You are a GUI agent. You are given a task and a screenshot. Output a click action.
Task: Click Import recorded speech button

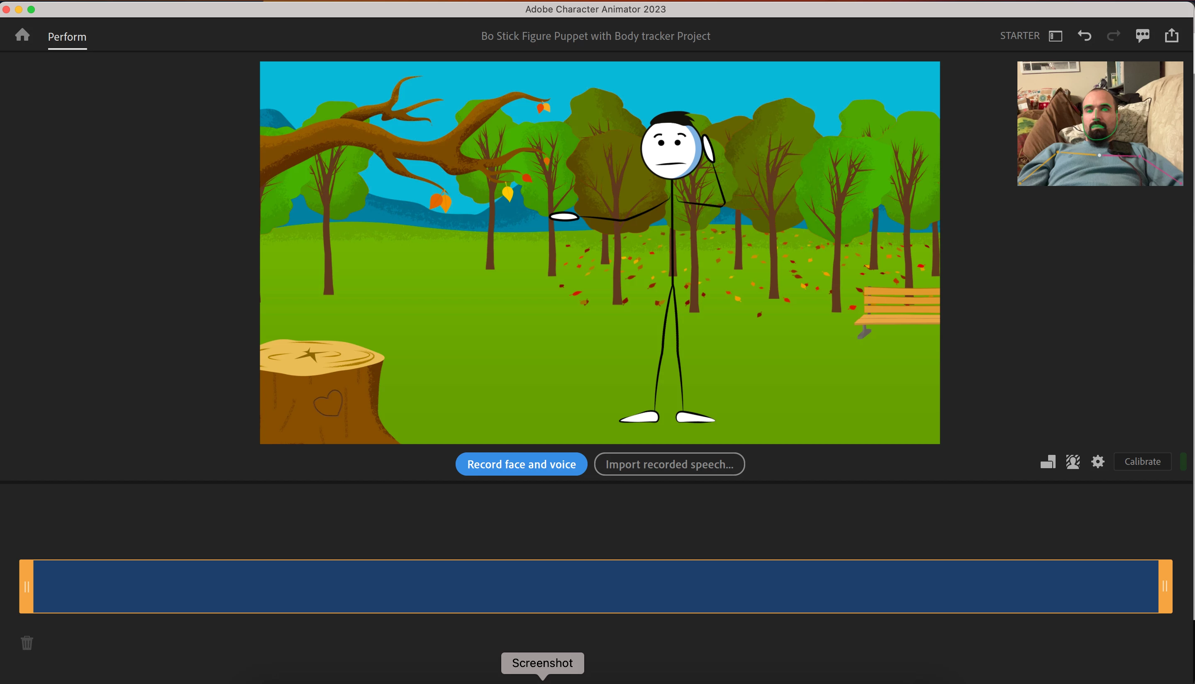[x=669, y=464]
